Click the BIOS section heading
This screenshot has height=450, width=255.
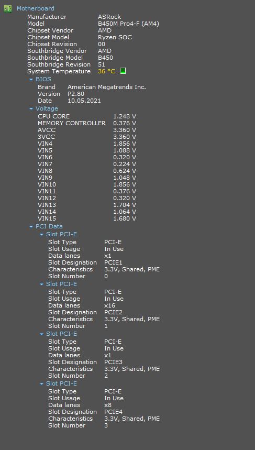[43, 79]
